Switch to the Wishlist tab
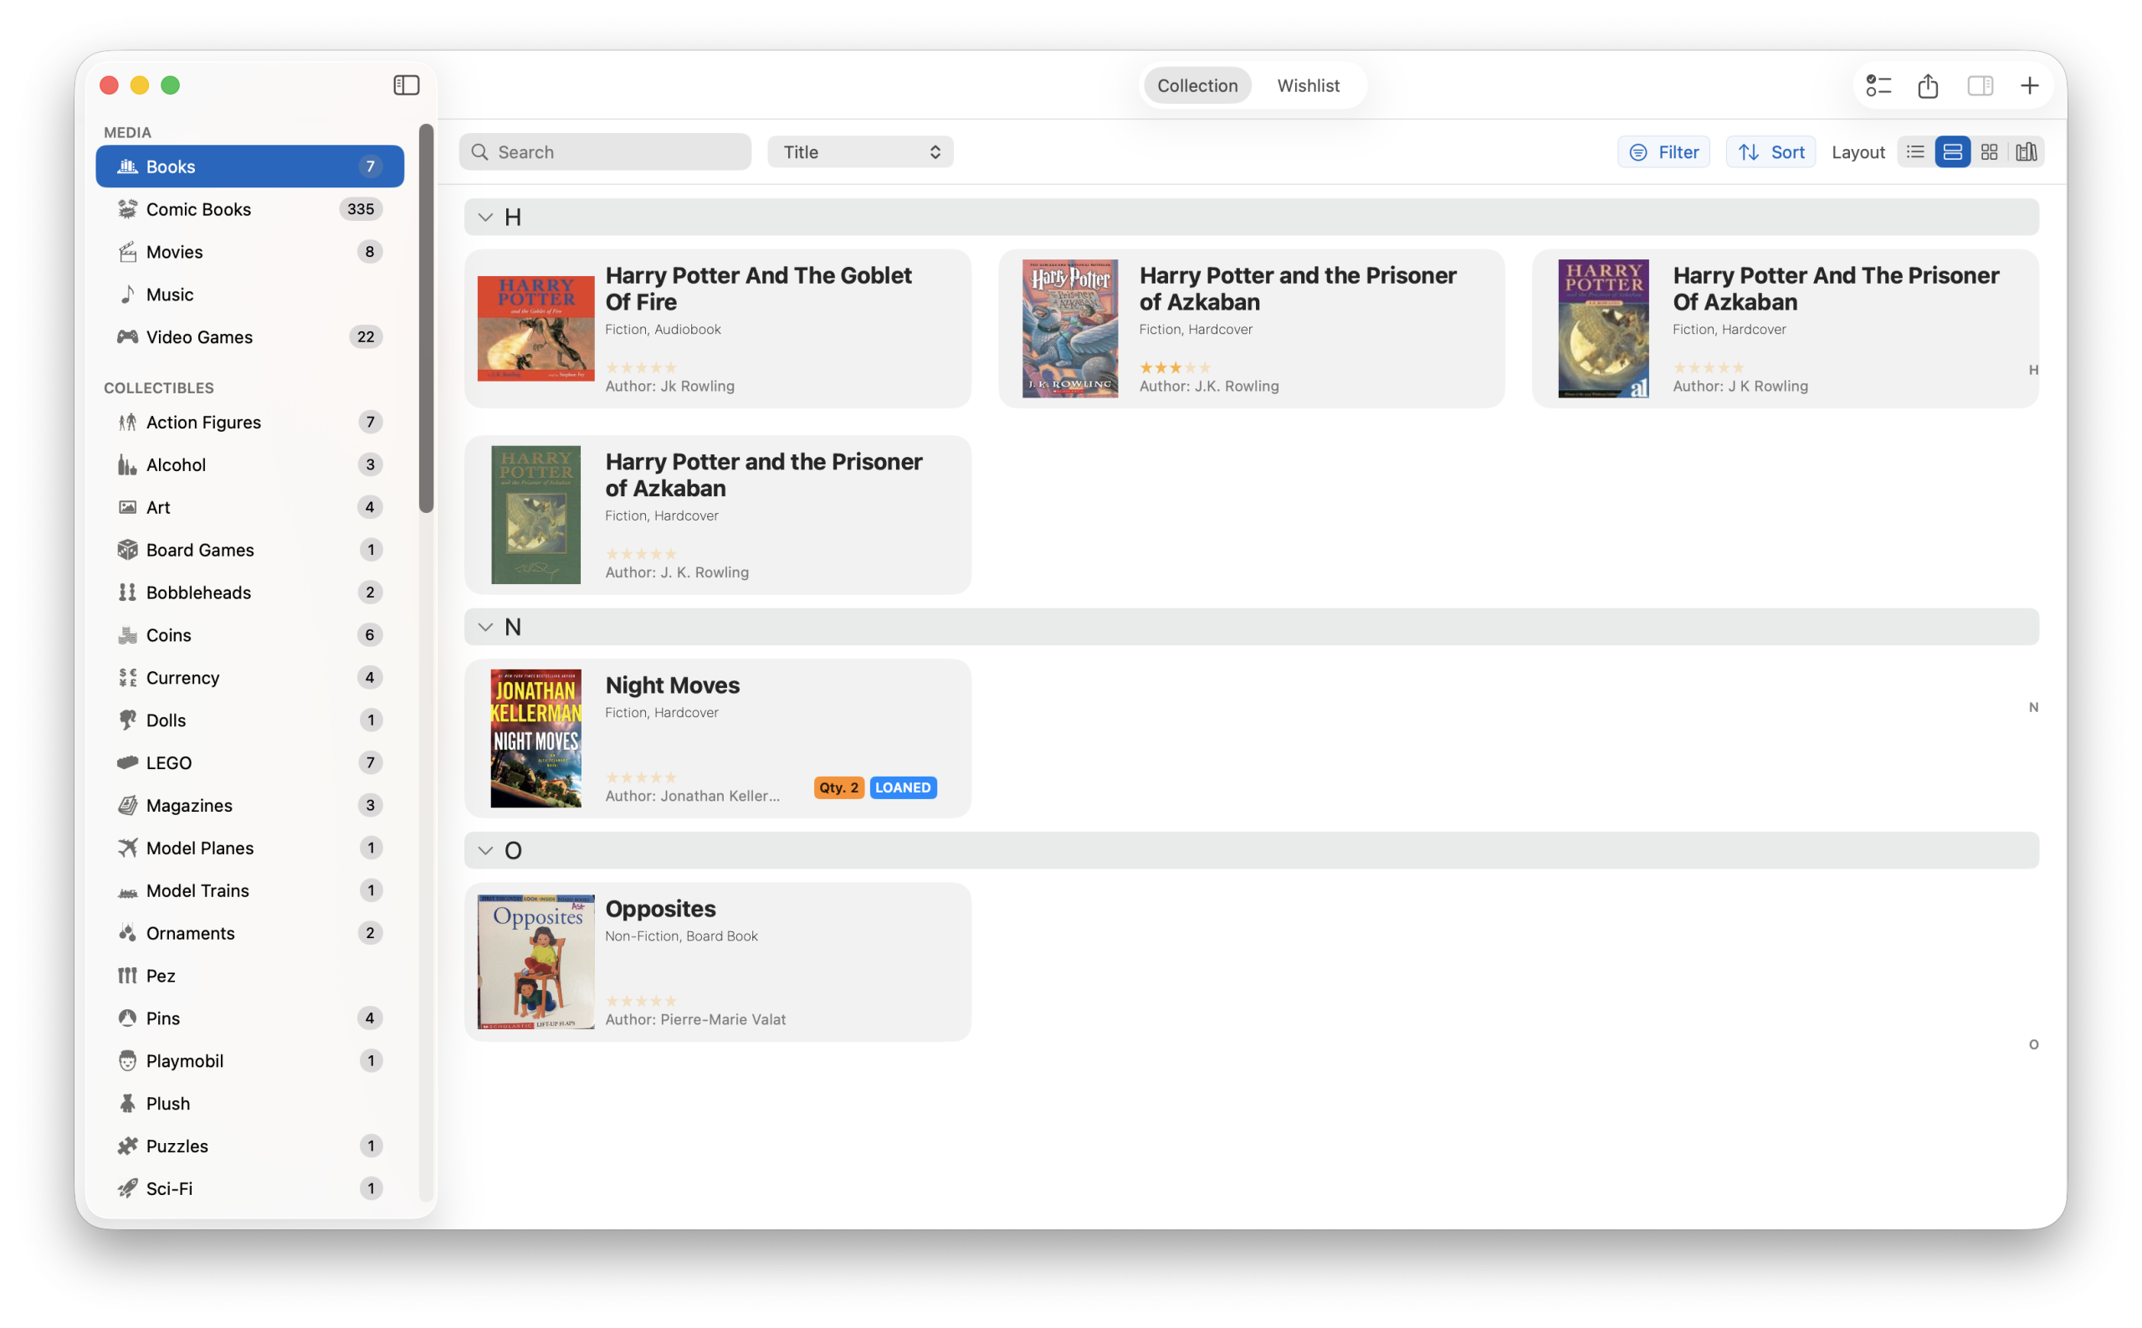This screenshot has width=2142, height=1328. click(1308, 85)
